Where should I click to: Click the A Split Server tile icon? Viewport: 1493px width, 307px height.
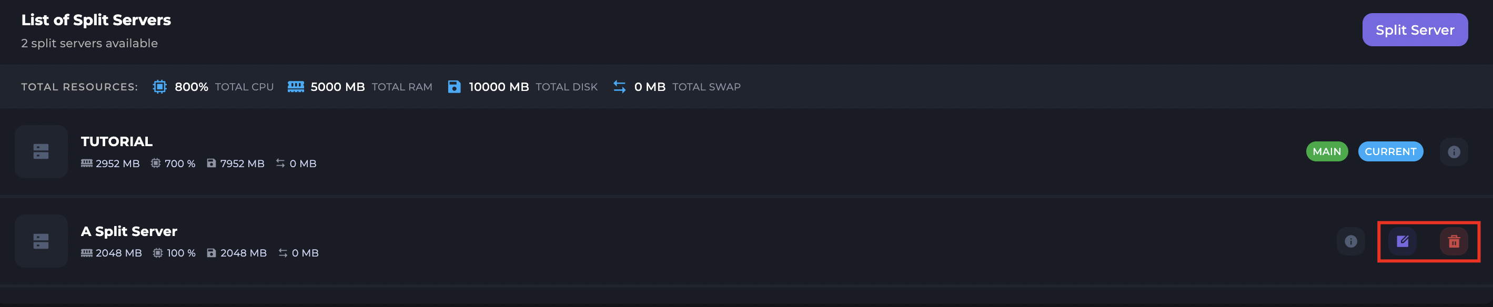coord(41,241)
